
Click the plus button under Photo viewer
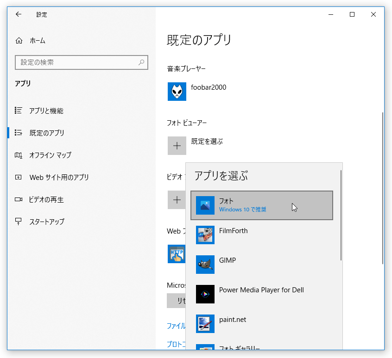coord(177,146)
